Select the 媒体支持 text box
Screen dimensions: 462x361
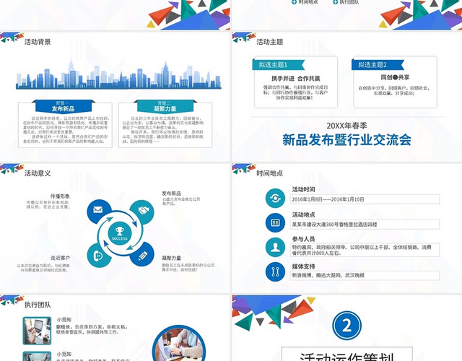click(365, 275)
